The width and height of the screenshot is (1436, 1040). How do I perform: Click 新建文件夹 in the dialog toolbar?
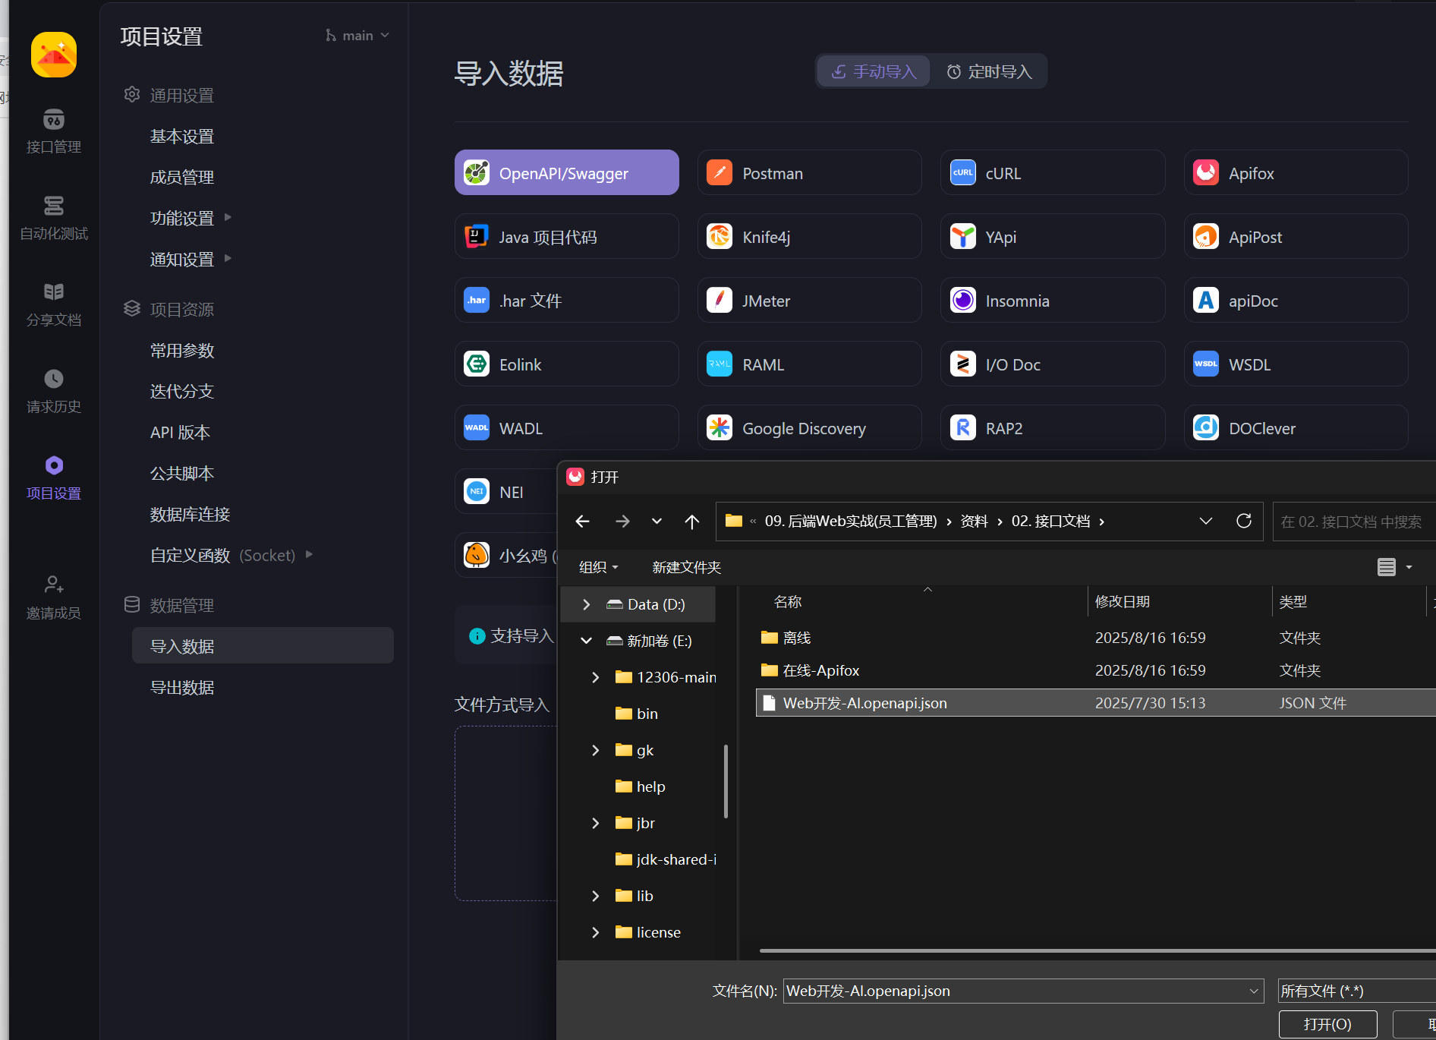click(686, 567)
